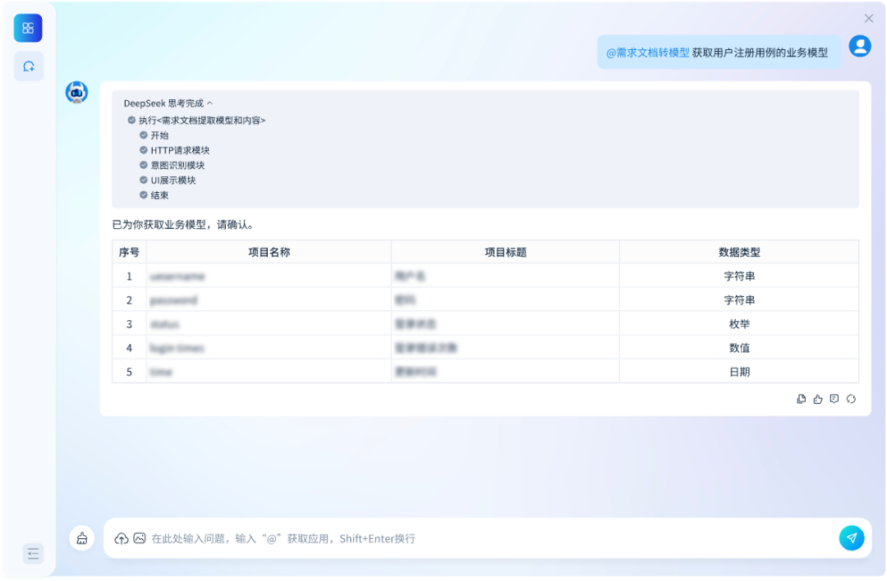This screenshot has height=581, width=887.
Task: Expand the sidebar with bottom-left toggle
Action: (x=33, y=553)
